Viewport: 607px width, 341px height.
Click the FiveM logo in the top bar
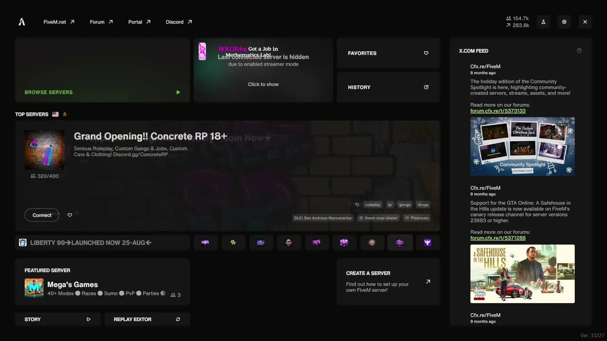click(22, 22)
